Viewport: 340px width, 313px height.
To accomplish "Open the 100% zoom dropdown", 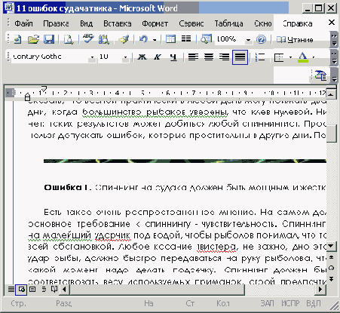I will coord(248,40).
